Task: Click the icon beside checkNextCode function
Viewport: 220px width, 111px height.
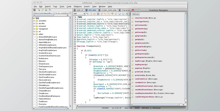Action: pos(133,18)
